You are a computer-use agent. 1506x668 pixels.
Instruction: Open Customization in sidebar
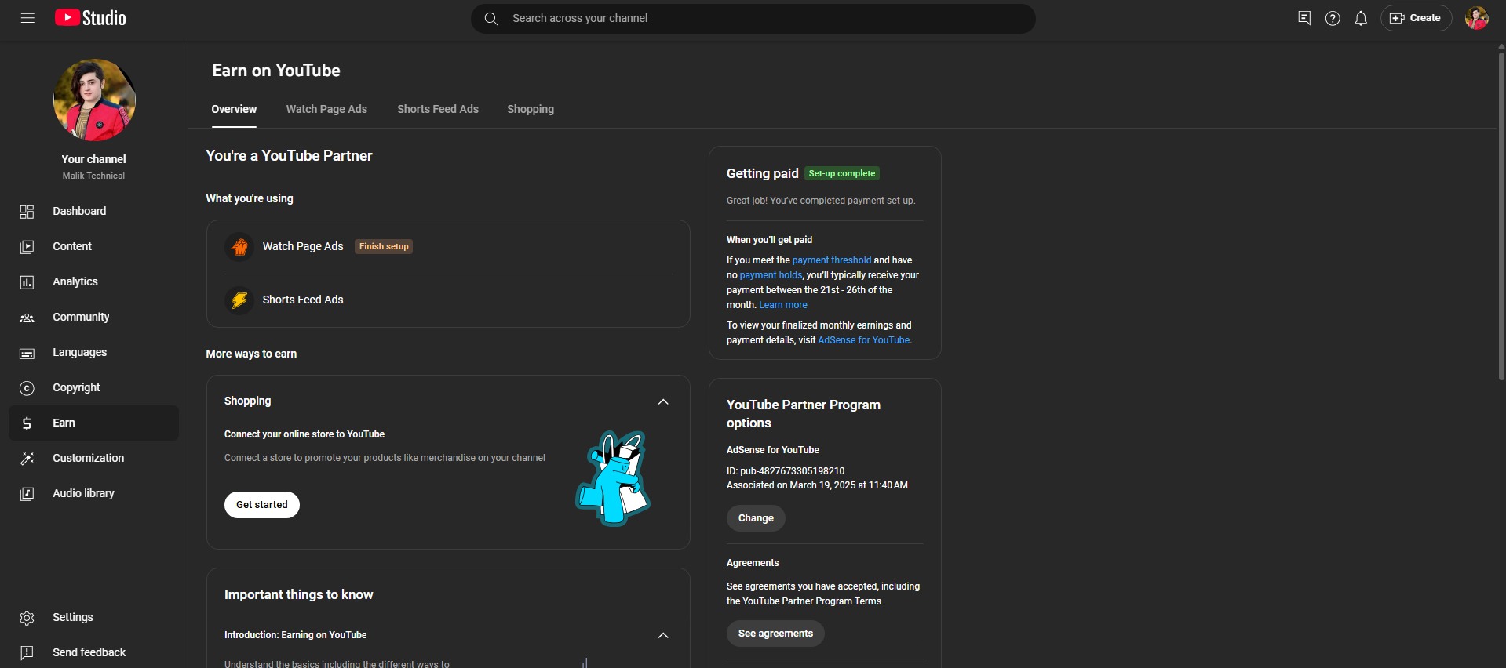coord(88,458)
